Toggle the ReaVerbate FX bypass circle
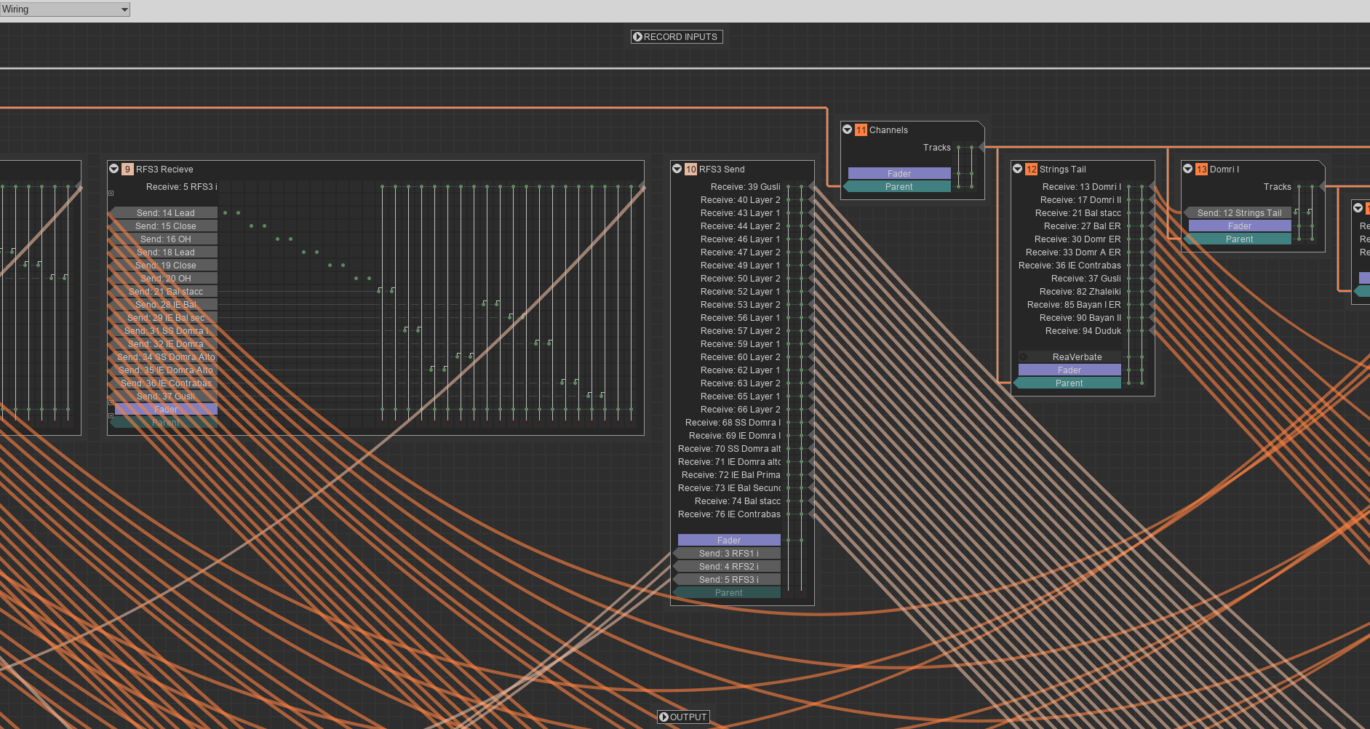Viewport: 1370px width, 729px height. [1024, 356]
